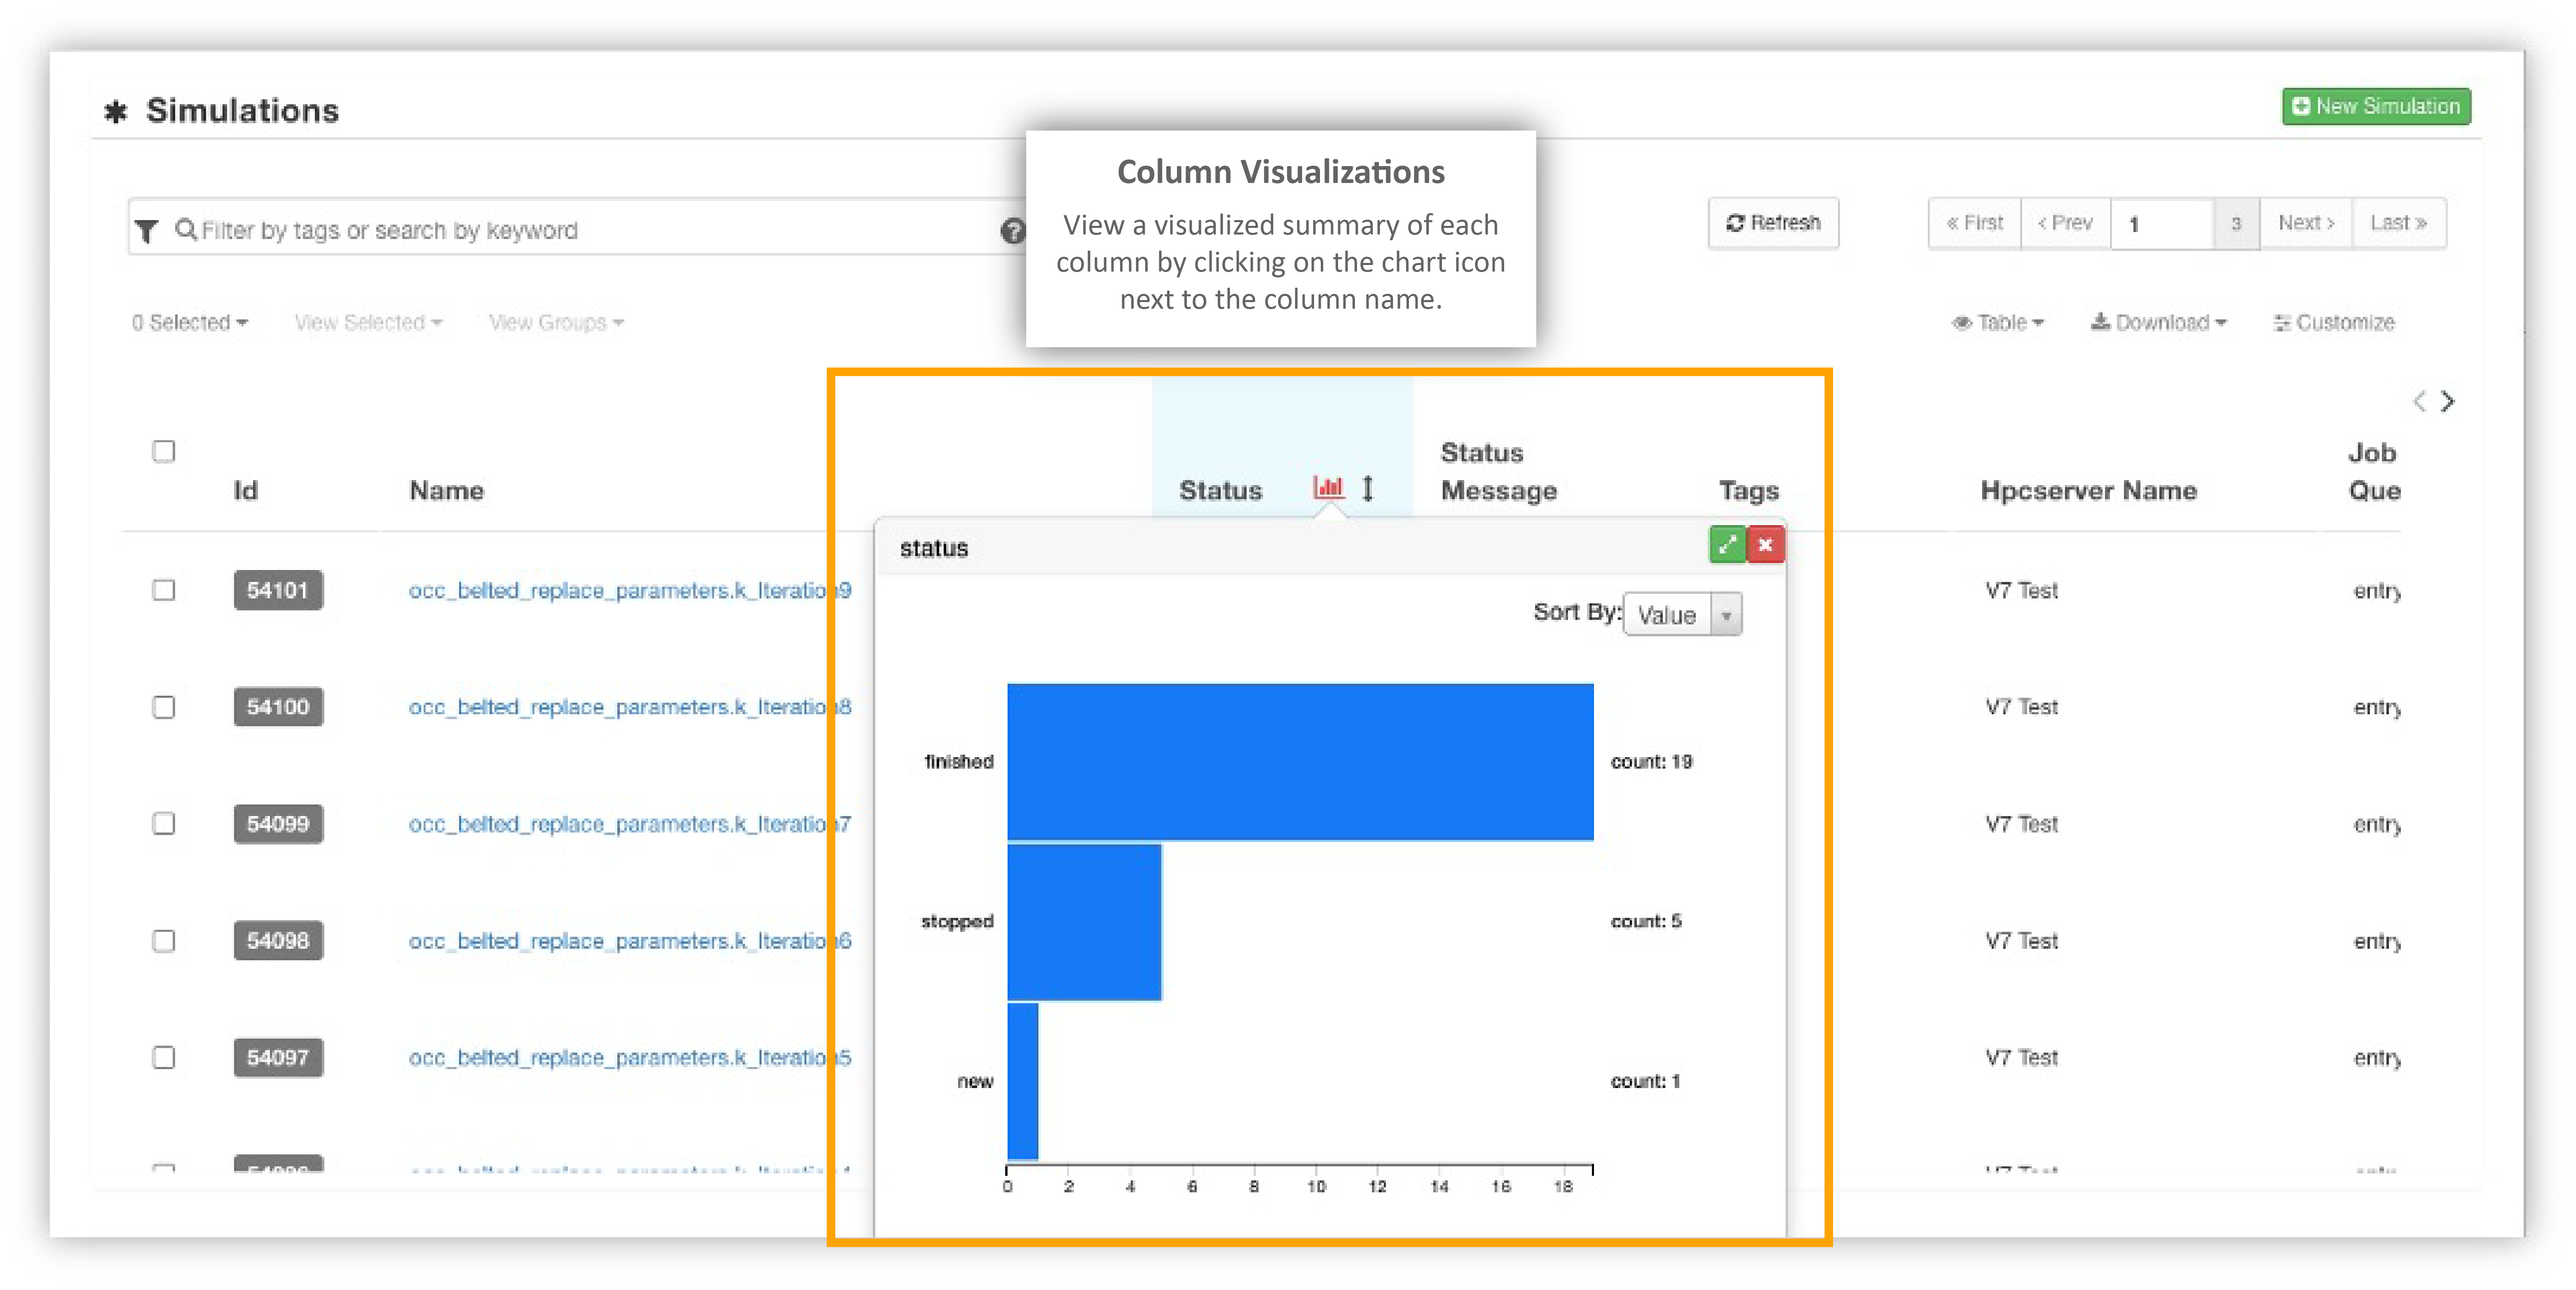2576x1290 pixels.
Task: Close the status chart popup
Action: point(1766,545)
